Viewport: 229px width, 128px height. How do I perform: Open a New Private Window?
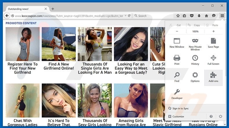point(195,44)
